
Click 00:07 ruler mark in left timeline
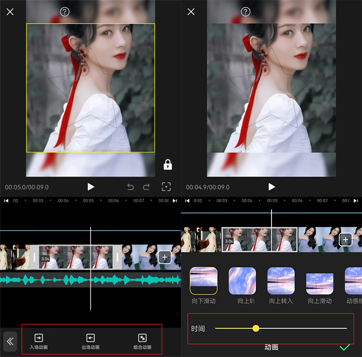[139, 201]
